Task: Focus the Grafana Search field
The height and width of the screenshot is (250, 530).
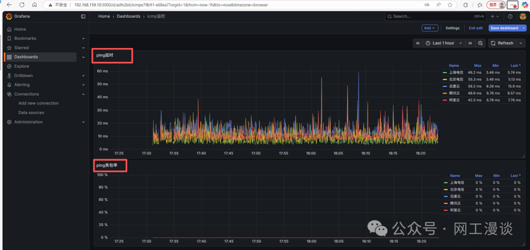Action: pyautogui.click(x=436, y=16)
